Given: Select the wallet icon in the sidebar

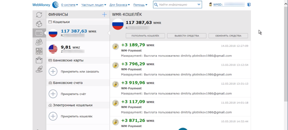Looking at the screenshot, I should tap(39, 33).
